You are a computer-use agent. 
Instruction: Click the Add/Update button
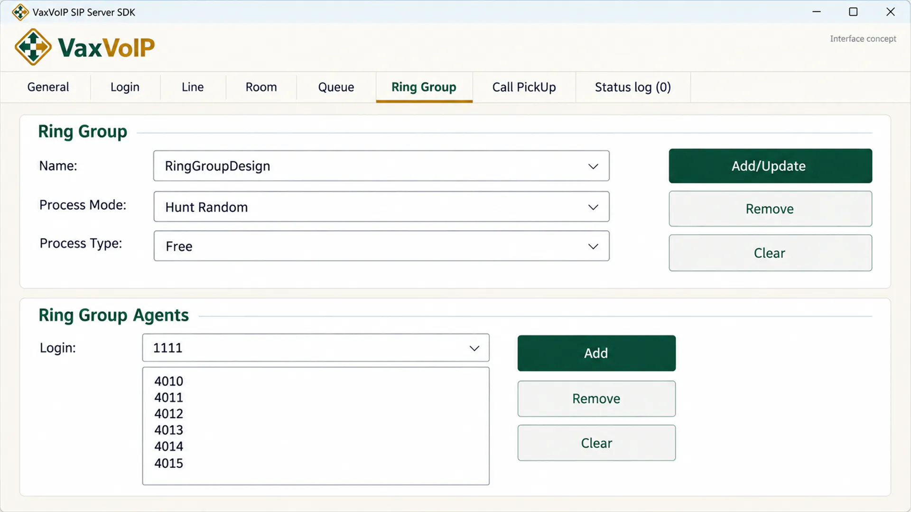pyautogui.click(x=770, y=166)
